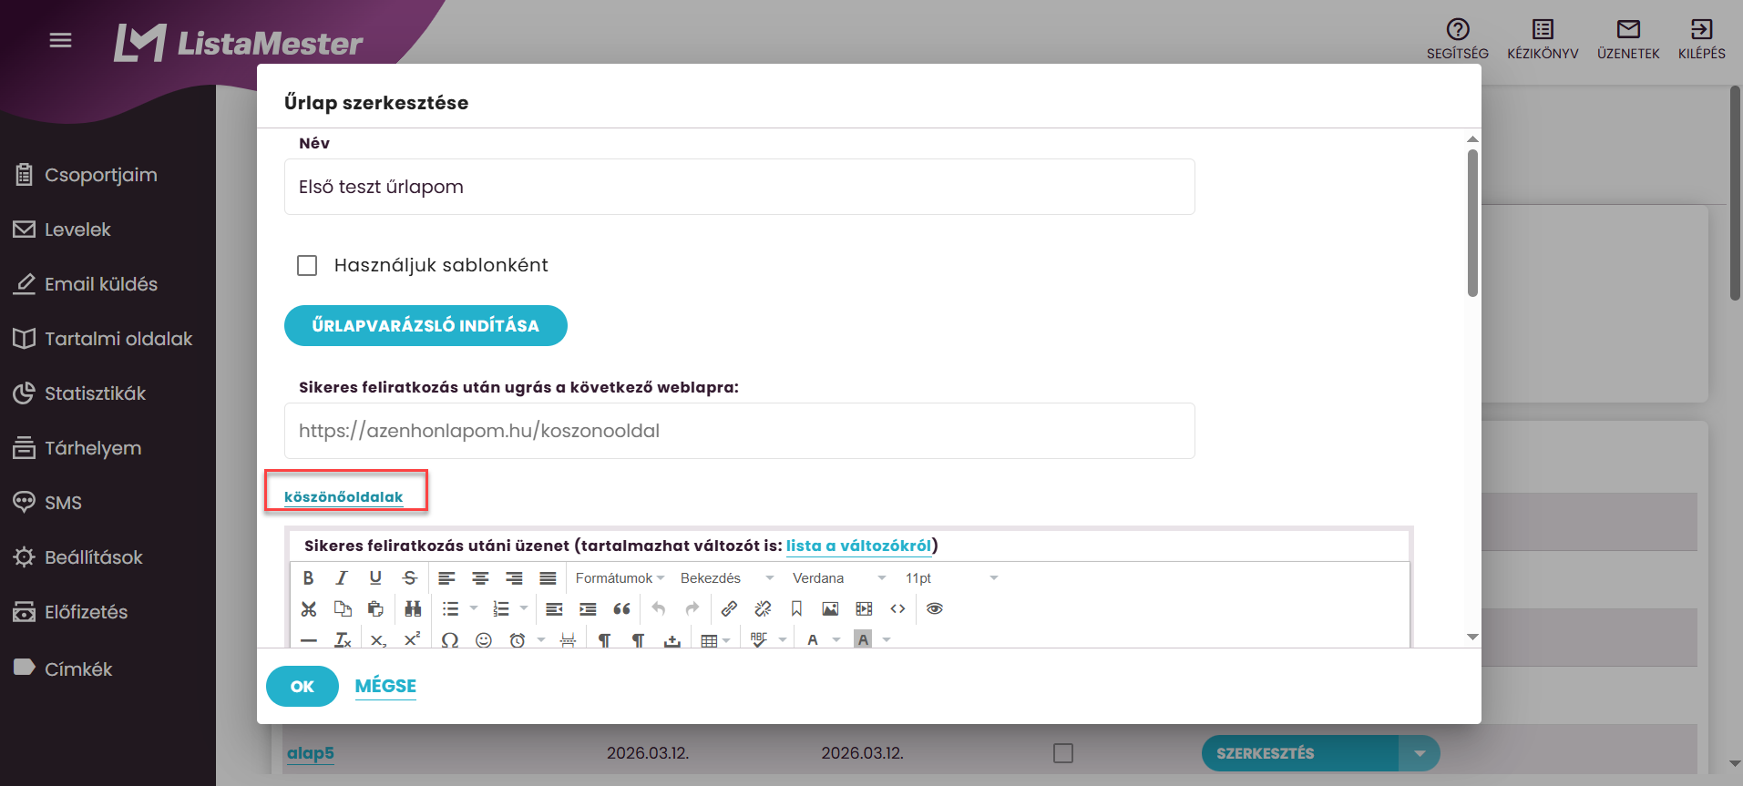Screen dimensions: 1743x786
Task: Open the köszönőoldalak link
Action: (343, 496)
